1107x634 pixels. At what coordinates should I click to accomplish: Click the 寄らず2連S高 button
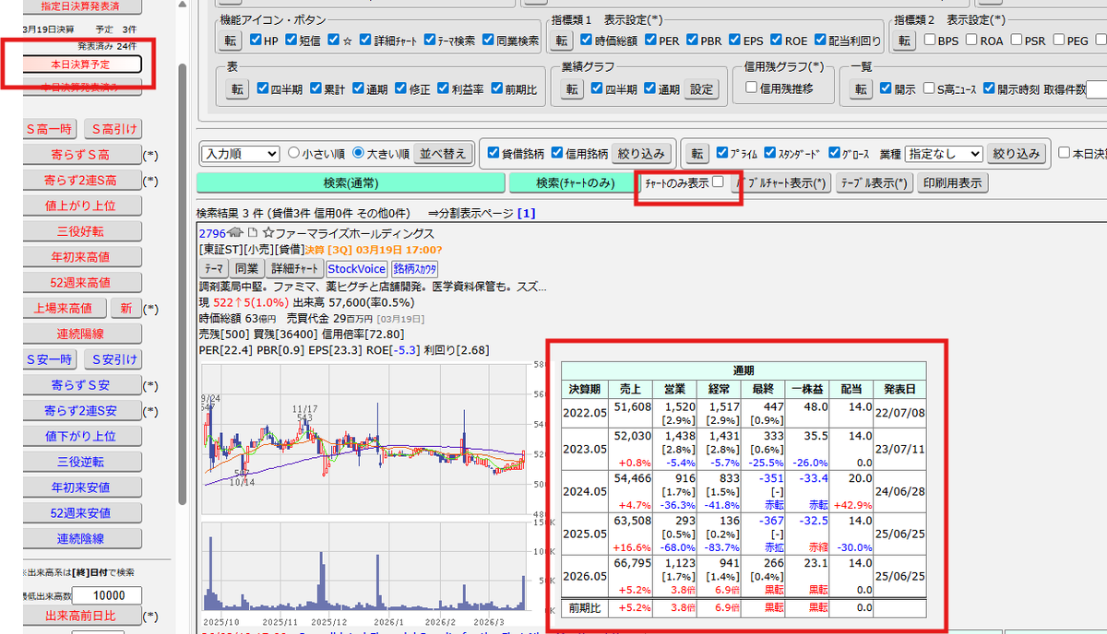(x=81, y=180)
